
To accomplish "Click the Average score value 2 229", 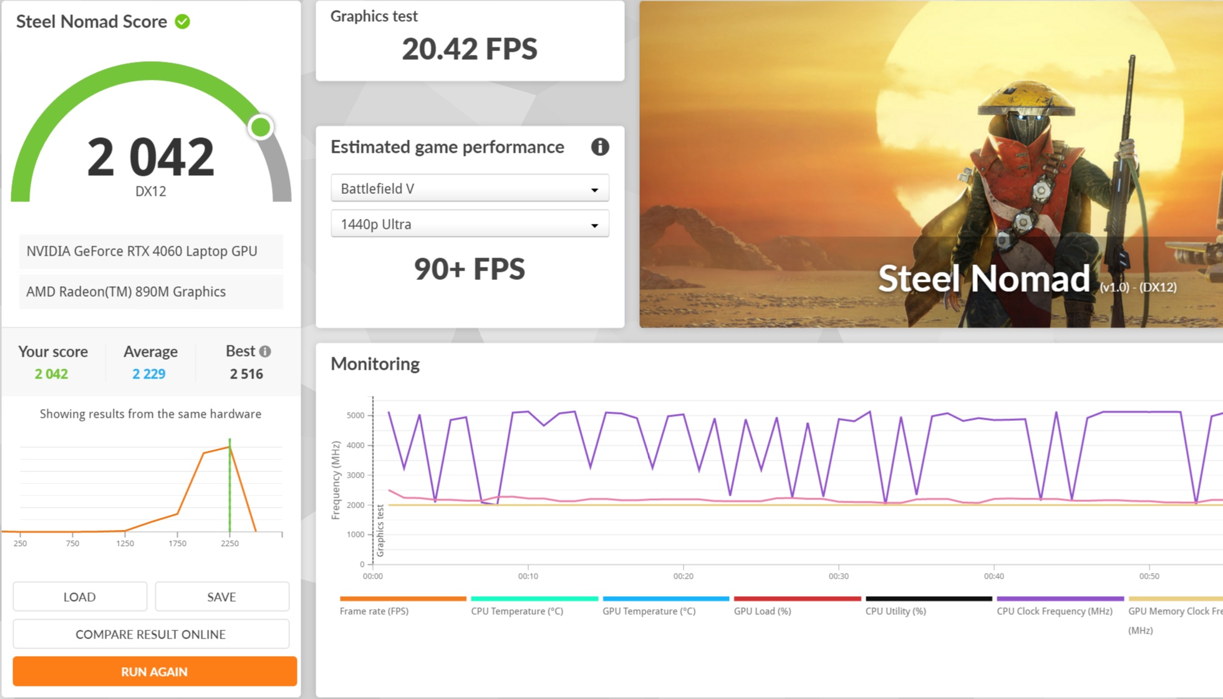I will (x=149, y=374).
